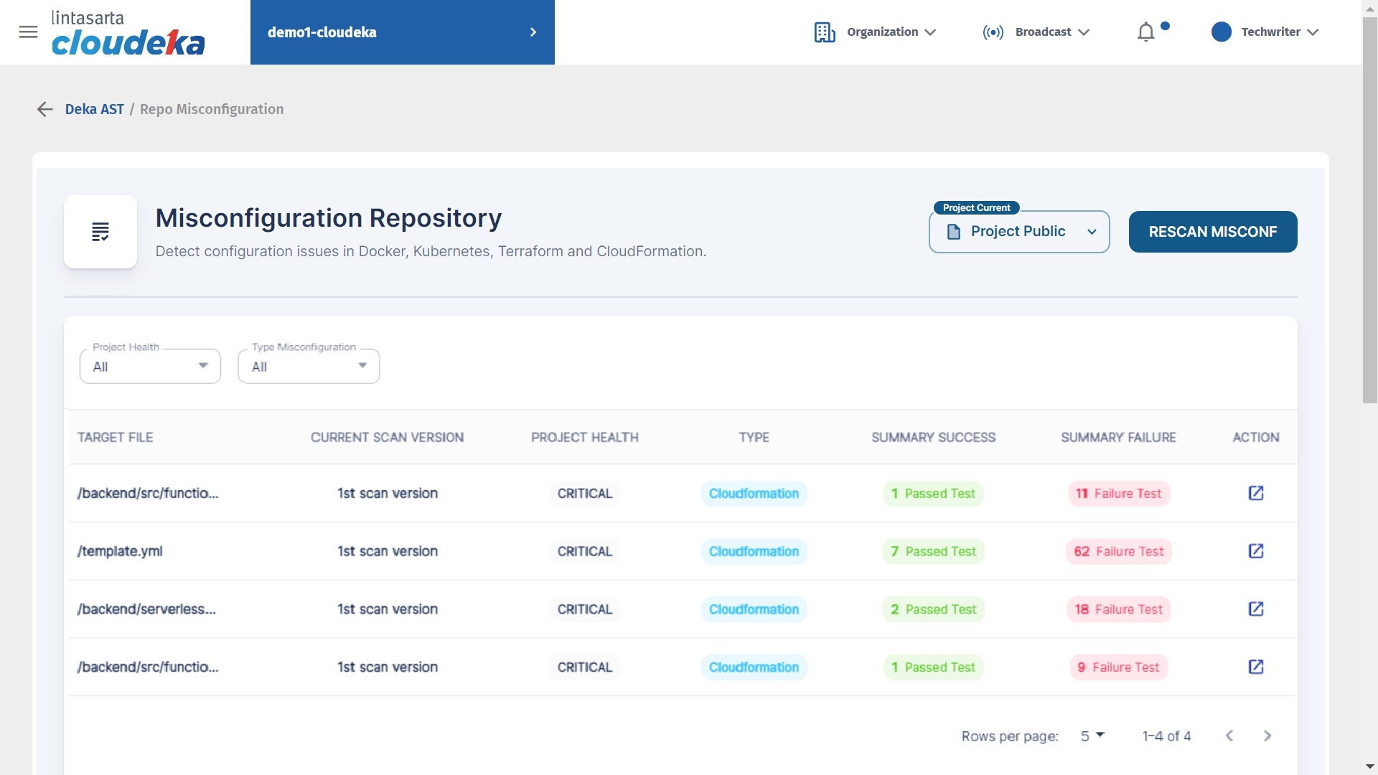Screen dimensions: 1378x775
Task: Open the Project Public selector
Action: point(1018,232)
